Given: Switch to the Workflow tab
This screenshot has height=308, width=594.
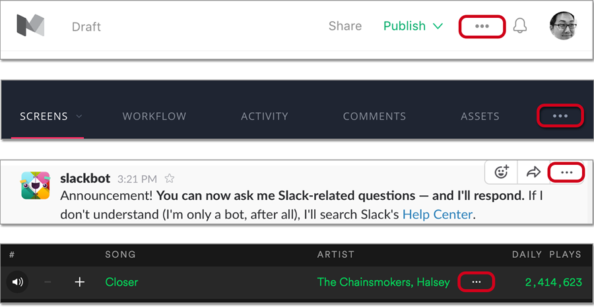Looking at the screenshot, I should pos(154,116).
